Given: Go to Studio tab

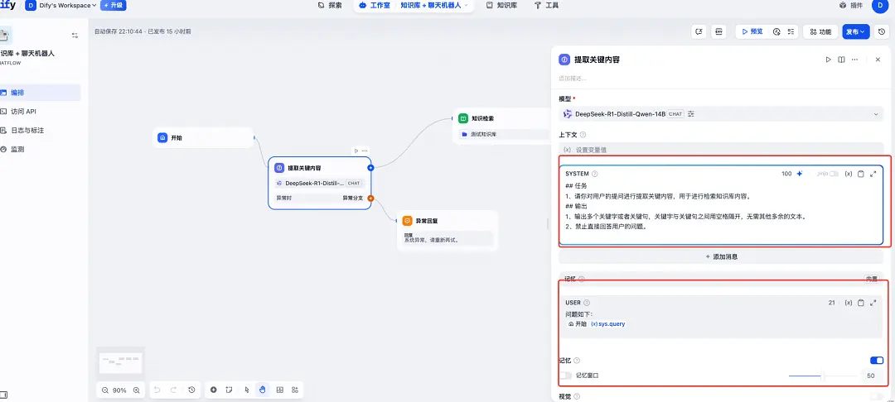Looking at the screenshot, I should pos(375,5).
